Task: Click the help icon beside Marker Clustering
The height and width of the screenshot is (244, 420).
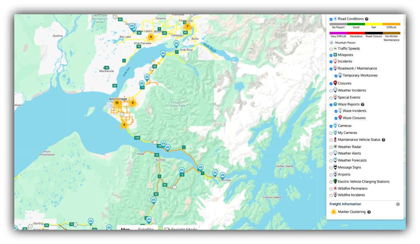Action: (369, 212)
